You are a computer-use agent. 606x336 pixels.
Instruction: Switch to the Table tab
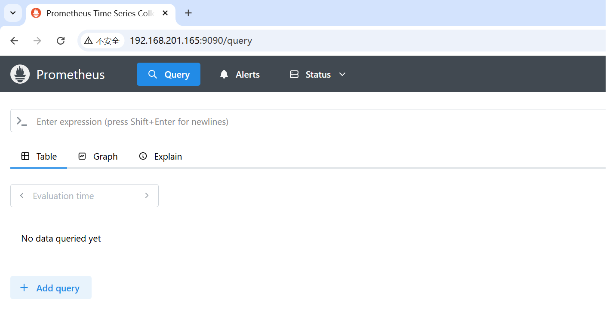[39, 157]
